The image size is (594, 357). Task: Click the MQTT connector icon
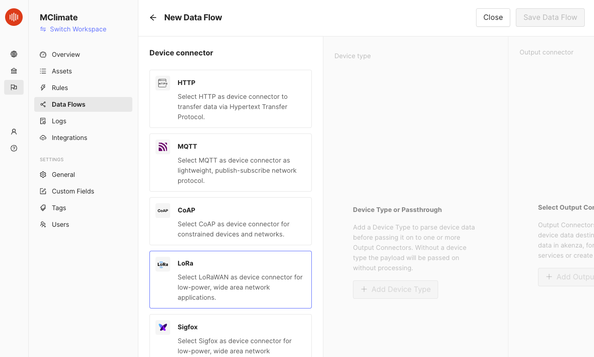pyautogui.click(x=163, y=147)
